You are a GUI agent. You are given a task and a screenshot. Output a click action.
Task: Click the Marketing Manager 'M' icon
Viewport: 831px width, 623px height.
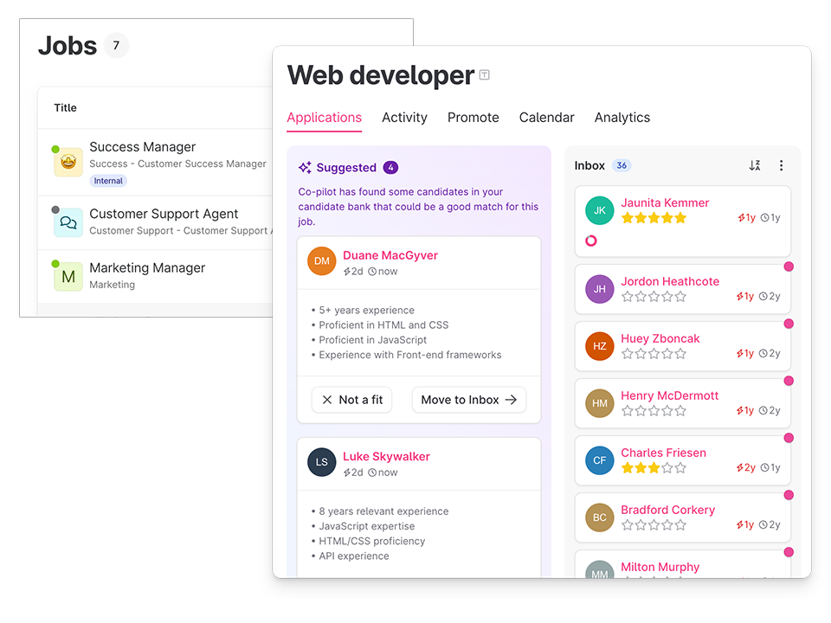point(68,277)
